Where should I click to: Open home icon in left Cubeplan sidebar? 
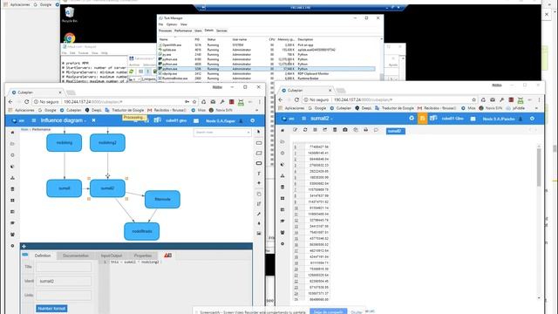pyautogui.click(x=12, y=133)
